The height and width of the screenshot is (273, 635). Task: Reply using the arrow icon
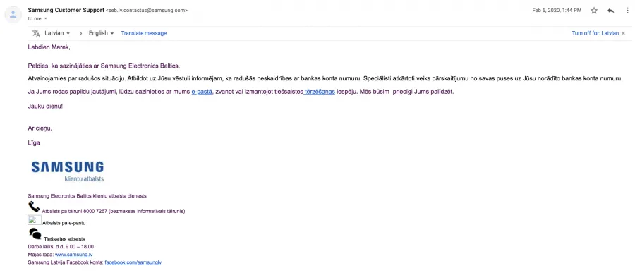pyautogui.click(x=611, y=11)
